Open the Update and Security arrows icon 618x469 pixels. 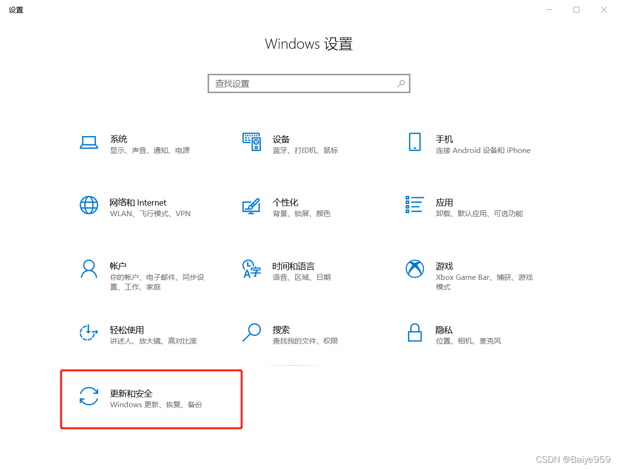[x=89, y=396]
